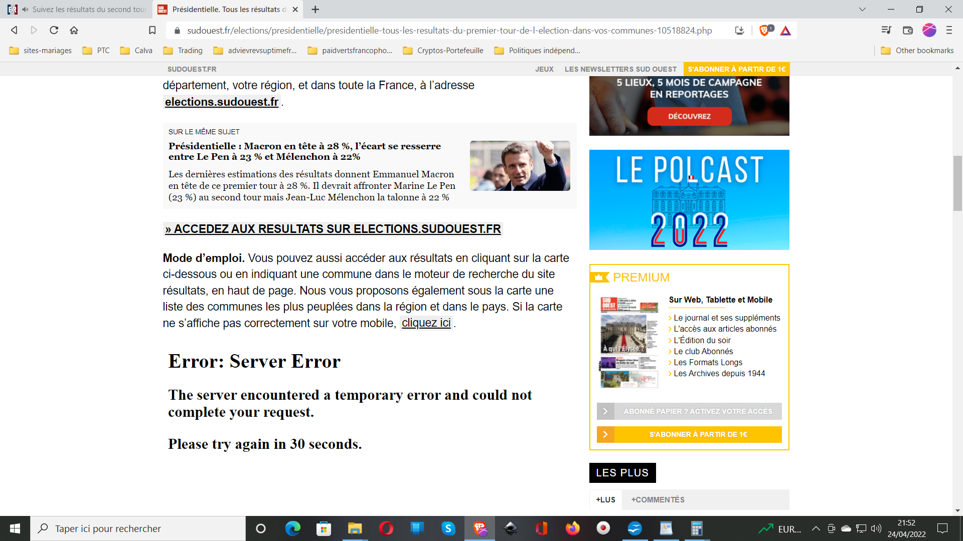This screenshot has width=963, height=541.
Task: Click the 'cliquez ici' link
Action: point(426,323)
